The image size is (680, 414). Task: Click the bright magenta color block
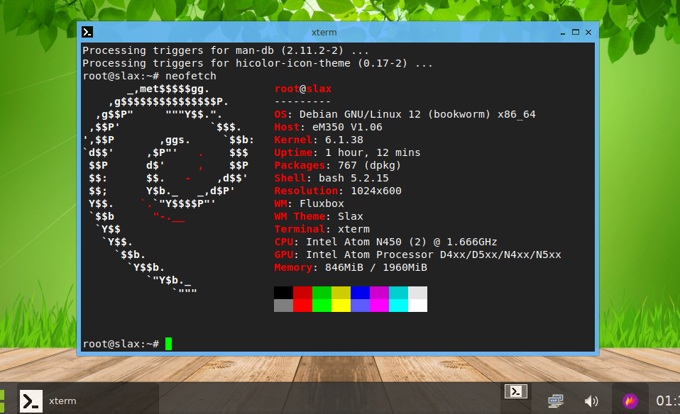pyautogui.click(x=380, y=306)
